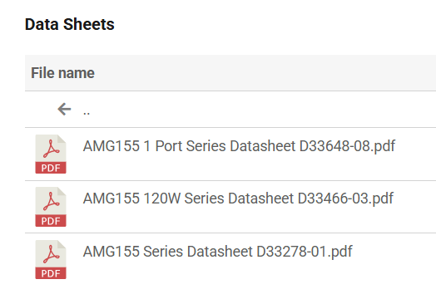Viewport: 436px width, 299px height.
Task: Click 'AMG155 120W' text in second row
Action: point(131,199)
